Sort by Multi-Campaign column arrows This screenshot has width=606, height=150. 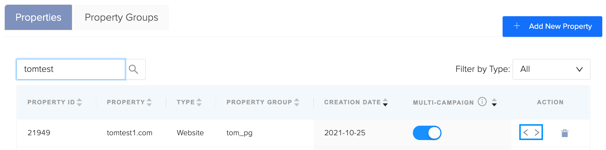[494, 102]
